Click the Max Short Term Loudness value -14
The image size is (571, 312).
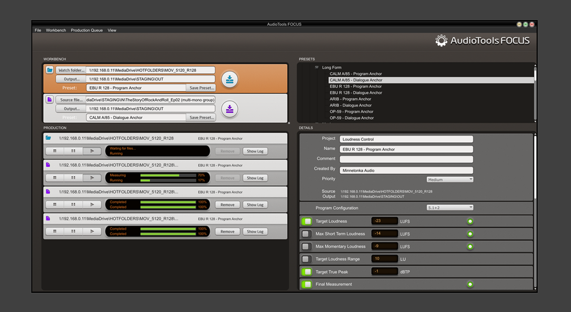pyautogui.click(x=384, y=234)
